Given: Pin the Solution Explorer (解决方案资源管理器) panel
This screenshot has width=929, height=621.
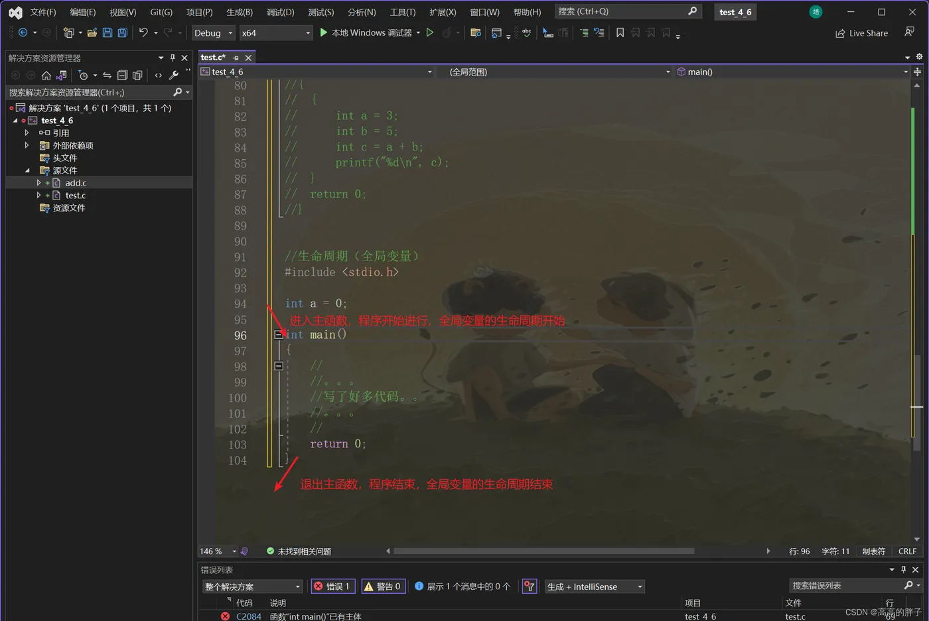Looking at the screenshot, I should click(173, 58).
